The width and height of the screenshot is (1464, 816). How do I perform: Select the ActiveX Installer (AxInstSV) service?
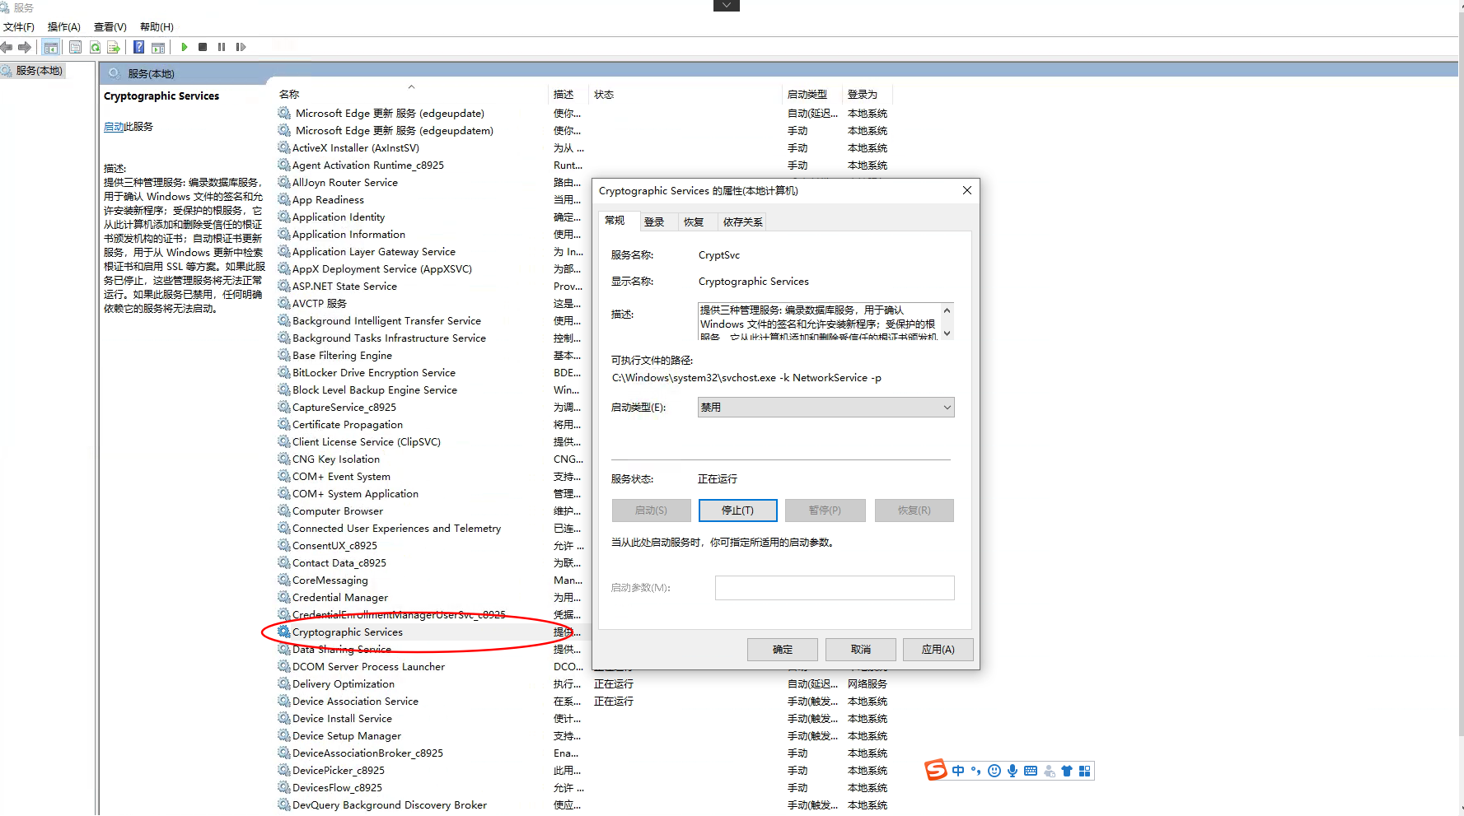[x=356, y=147]
